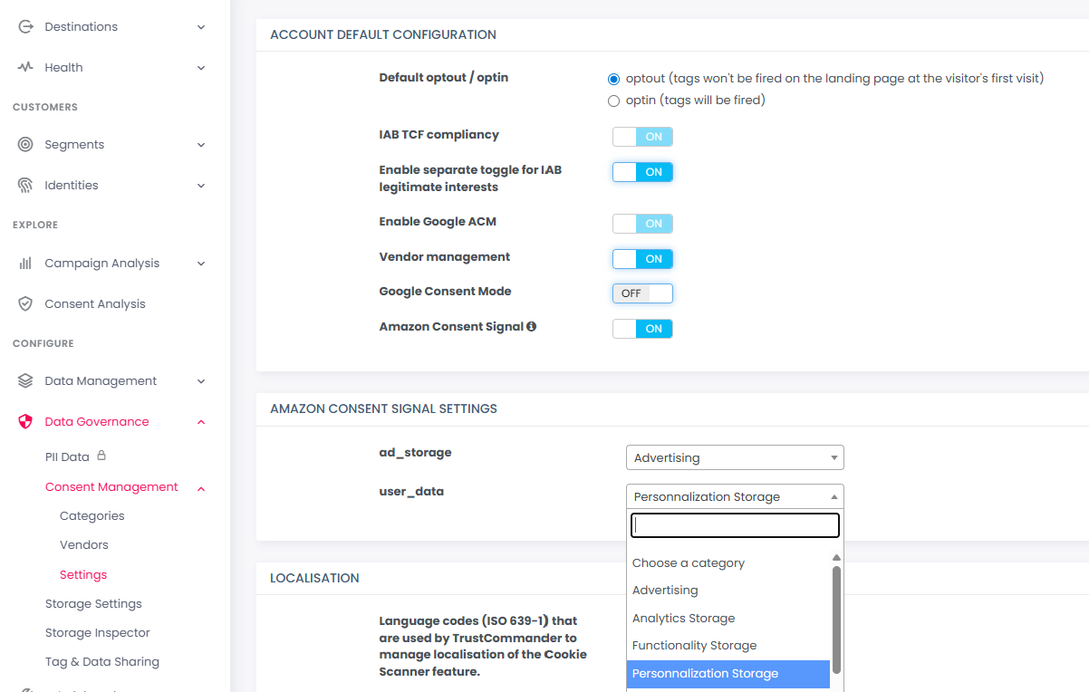Collapse the Data Governance section chevron
1089x692 pixels.
point(201,422)
